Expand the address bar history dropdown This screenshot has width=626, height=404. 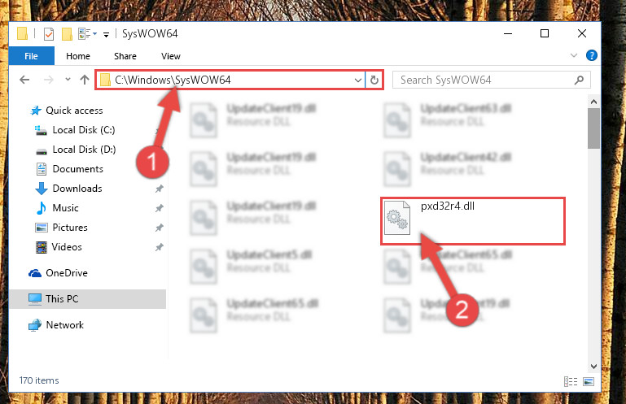[357, 80]
